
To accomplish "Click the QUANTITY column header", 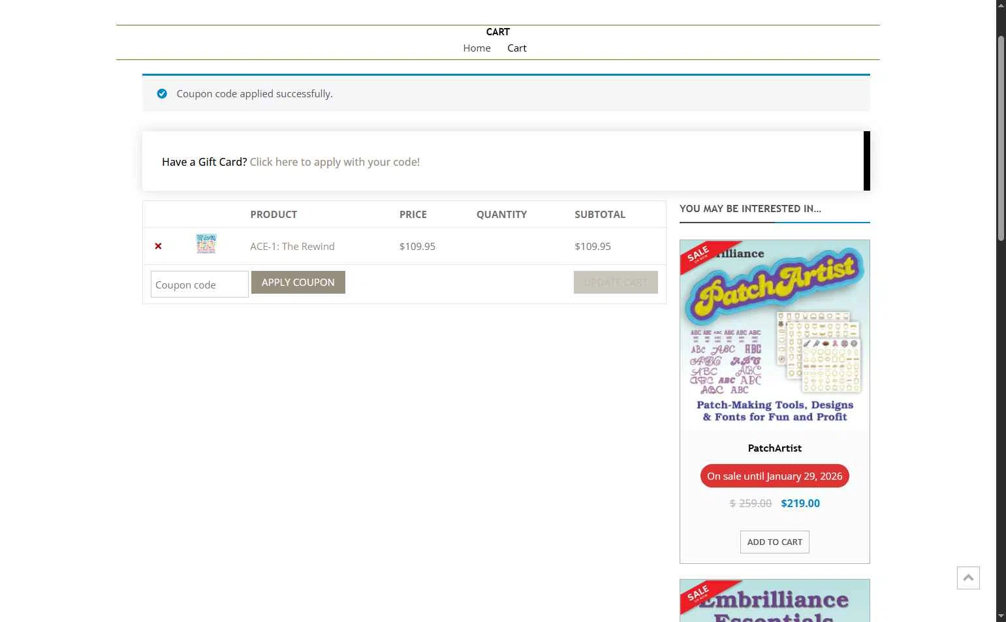I will [501, 215].
